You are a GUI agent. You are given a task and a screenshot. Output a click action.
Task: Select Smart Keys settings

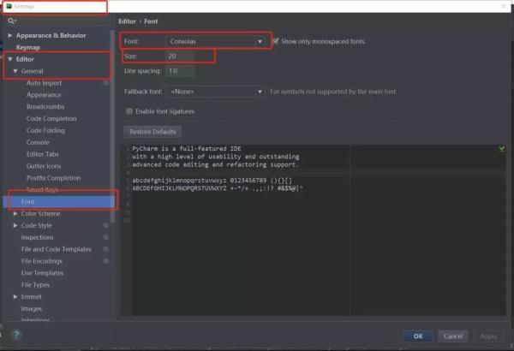click(x=42, y=190)
